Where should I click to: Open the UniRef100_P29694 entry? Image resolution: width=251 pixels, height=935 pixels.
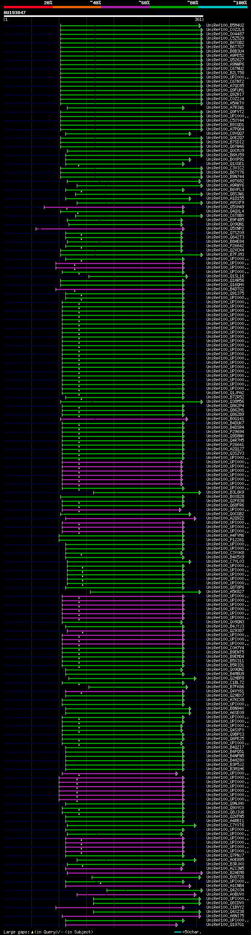(x=225, y=432)
